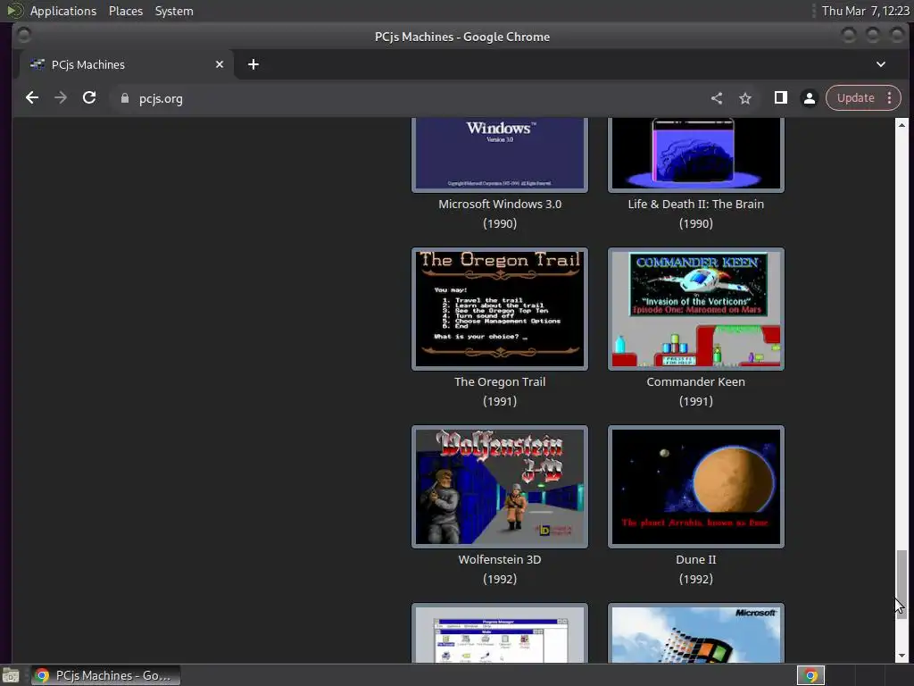Click the Wolfenstein 3D title link
914x686 pixels.
[x=500, y=559]
